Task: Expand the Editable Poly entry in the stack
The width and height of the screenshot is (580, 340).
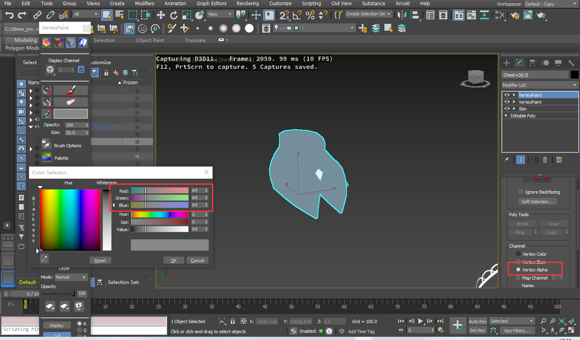Action: click(x=507, y=115)
